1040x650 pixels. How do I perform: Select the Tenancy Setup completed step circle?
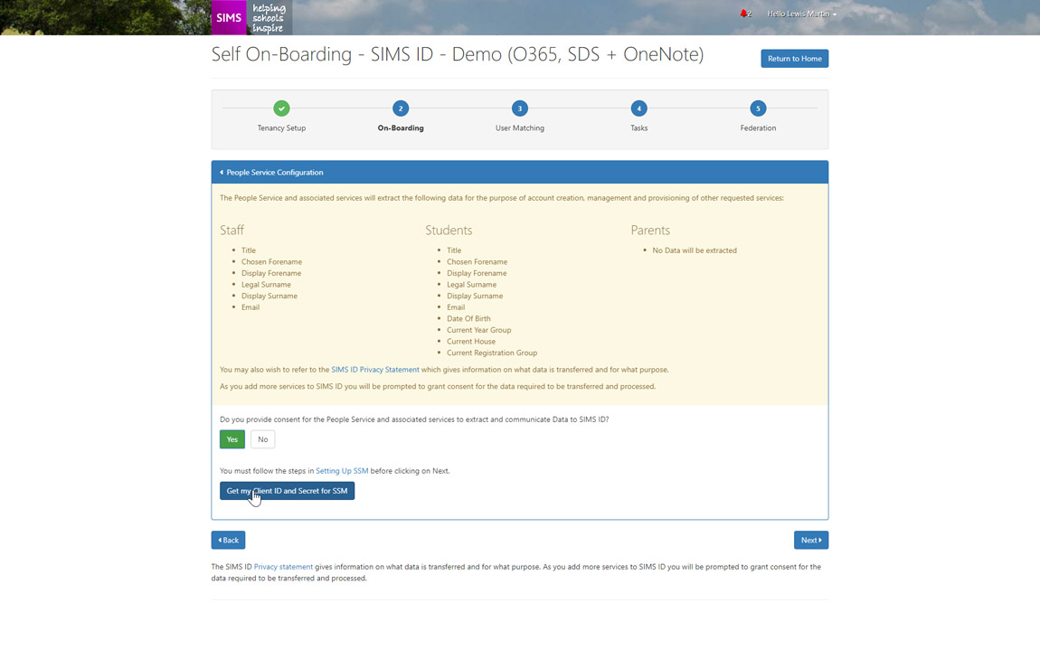click(281, 108)
